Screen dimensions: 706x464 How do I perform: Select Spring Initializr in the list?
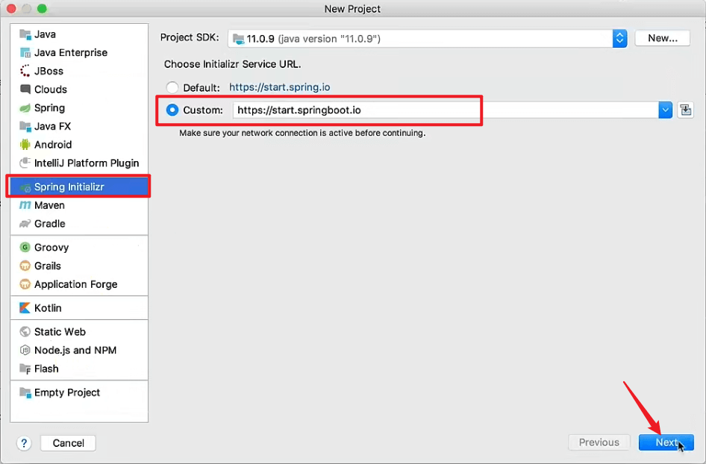point(79,186)
